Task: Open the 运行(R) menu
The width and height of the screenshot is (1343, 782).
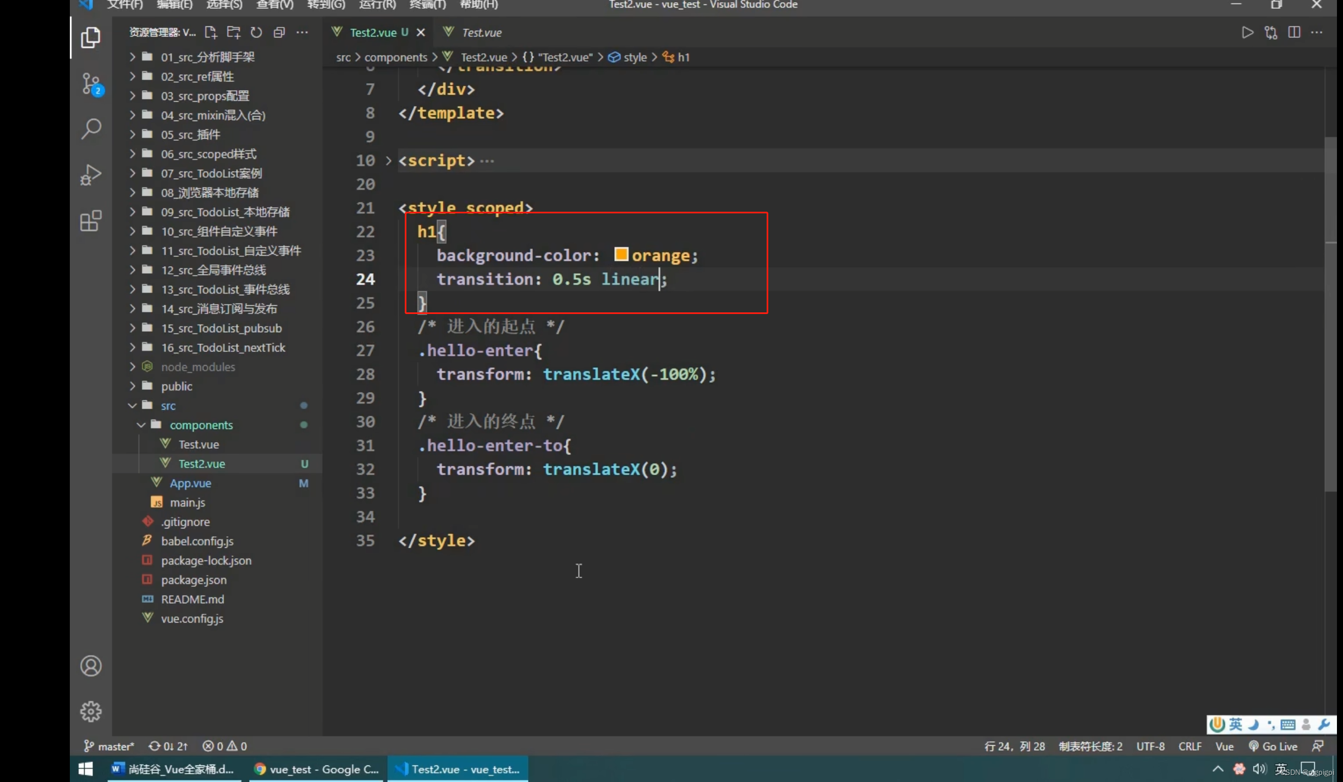Action: pyautogui.click(x=377, y=5)
